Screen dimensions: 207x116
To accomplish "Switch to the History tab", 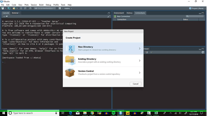I will pyautogui.click(x=129, y=13).
